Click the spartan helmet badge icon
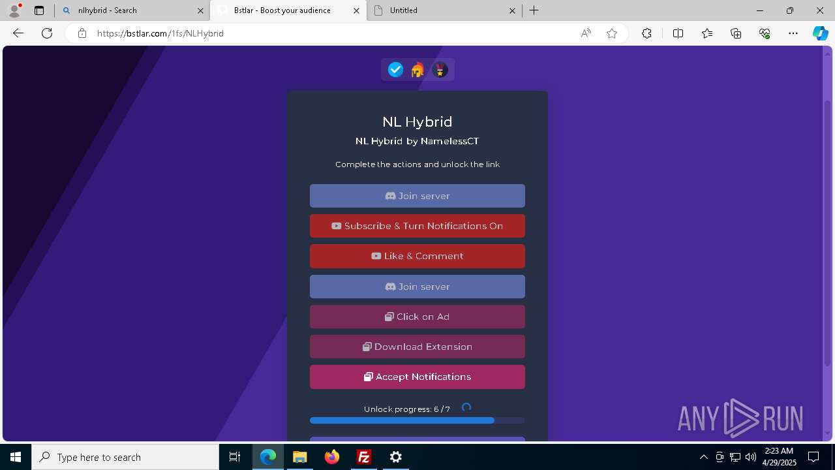This screenshot has width=835, height=470. coord(417,70)
